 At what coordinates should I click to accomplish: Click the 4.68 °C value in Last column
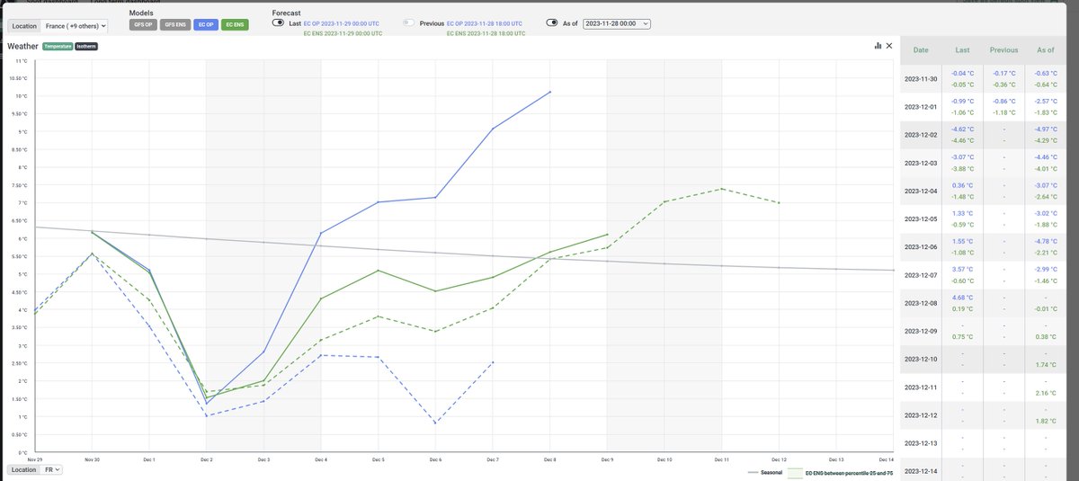pyautogui.click(x=962, y=298)
